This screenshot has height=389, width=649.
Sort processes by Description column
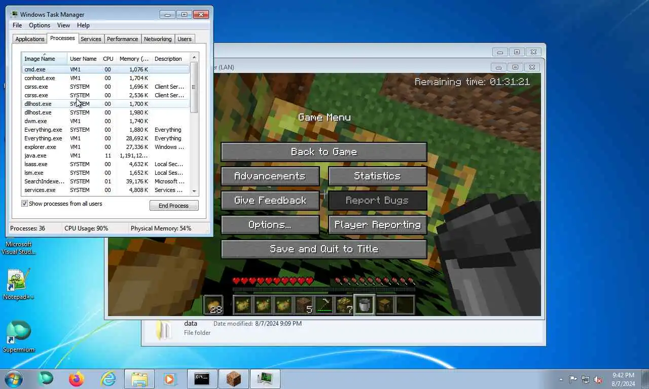pyautogui.click(x=170, y=59)
